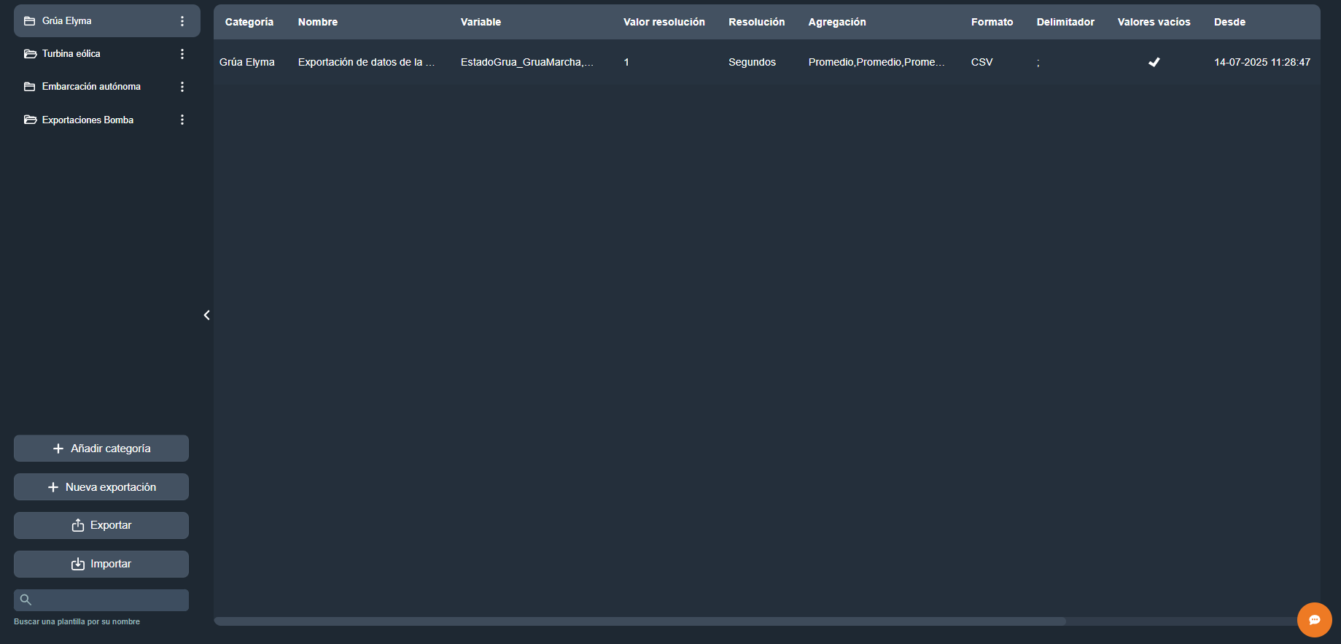Focus the template name search field

tap(109, 600)
